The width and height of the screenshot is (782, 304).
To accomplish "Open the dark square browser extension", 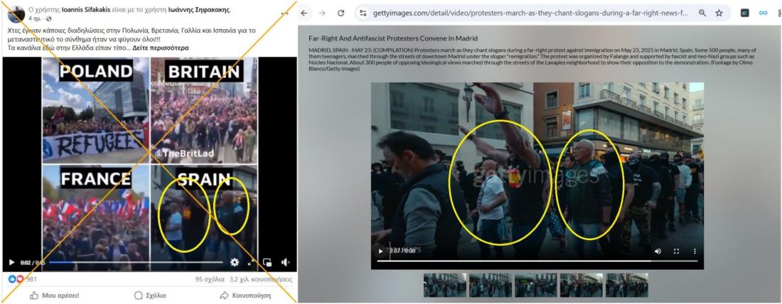I will pos(744,13).
